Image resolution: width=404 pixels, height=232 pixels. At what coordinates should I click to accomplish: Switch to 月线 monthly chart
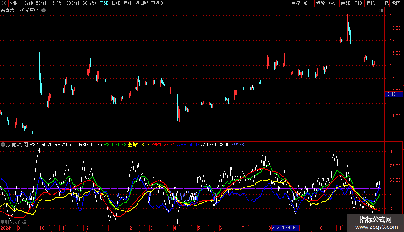click(128, 3)
